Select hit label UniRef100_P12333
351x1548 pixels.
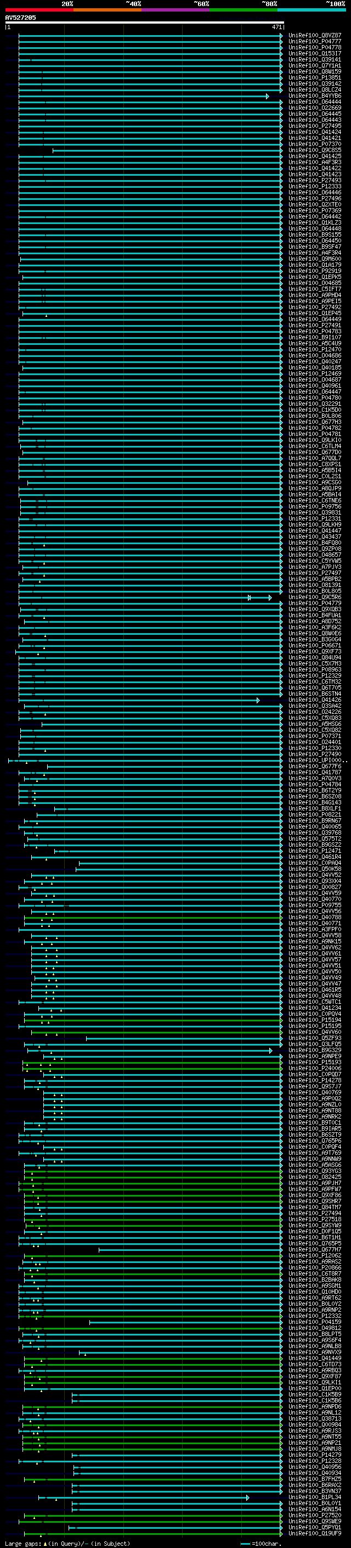point(315,186)
